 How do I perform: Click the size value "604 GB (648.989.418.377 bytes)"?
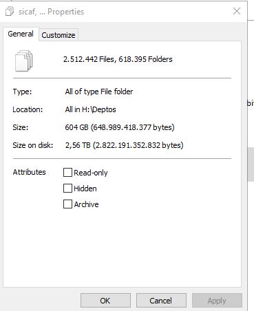pyautogui.click(x=120, y=127)
